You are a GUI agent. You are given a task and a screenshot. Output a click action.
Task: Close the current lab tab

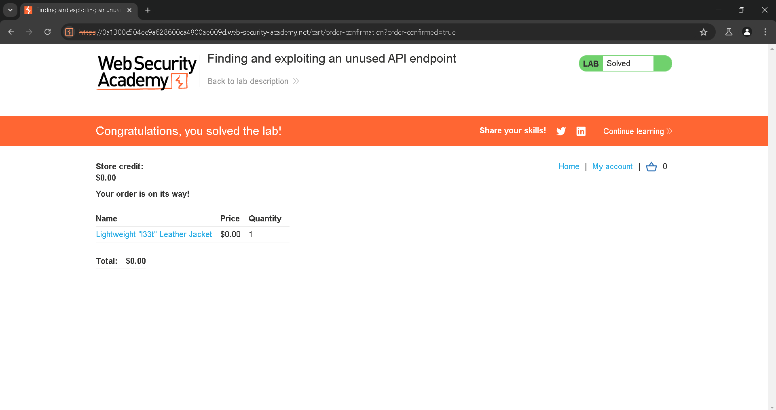[129, 10]
